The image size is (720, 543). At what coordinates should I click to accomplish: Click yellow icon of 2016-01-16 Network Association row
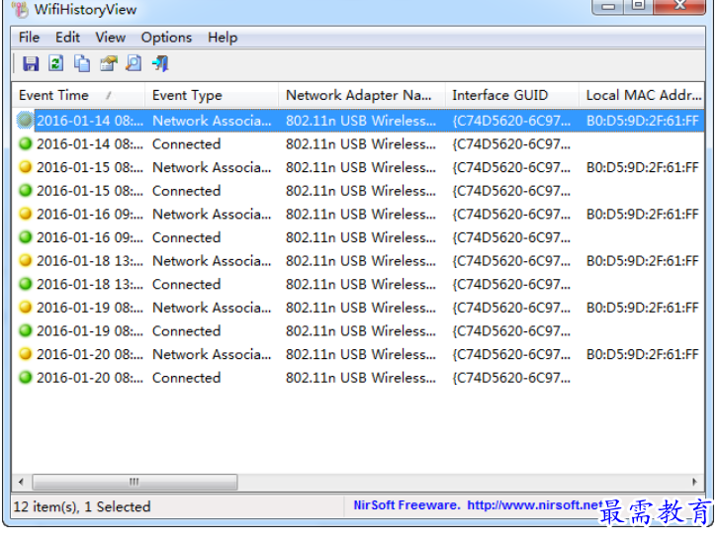pyautogui.click(x=26, y=214)
